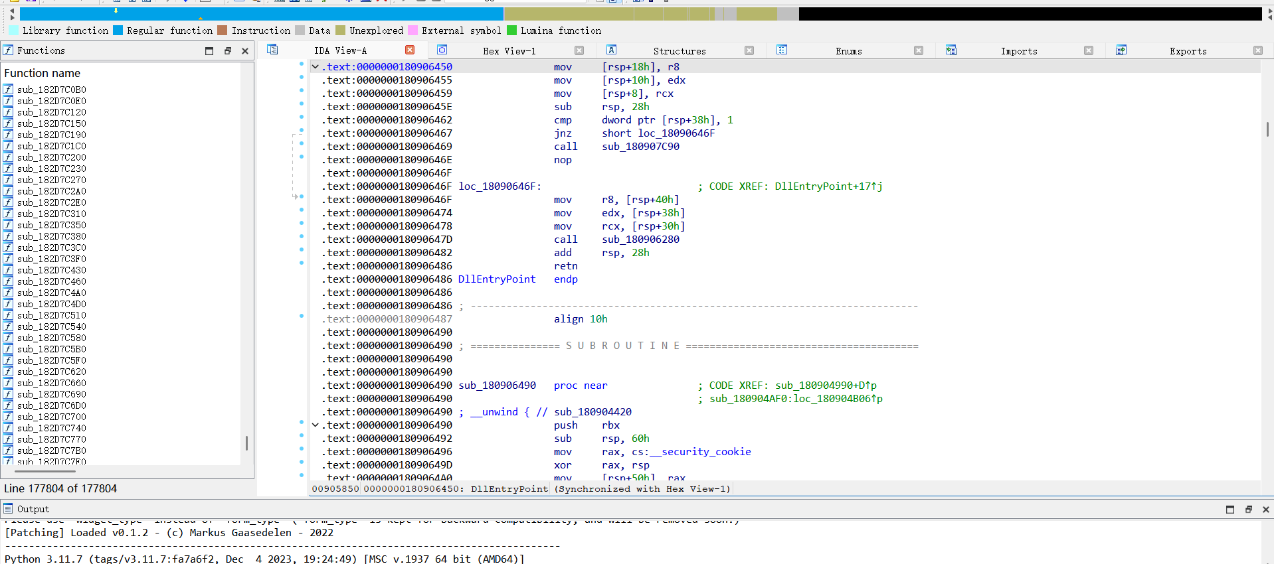Click function icon beside sub_182D7C0B0
Viewport: 1274px width, 564px height.
tap(8, 89)
